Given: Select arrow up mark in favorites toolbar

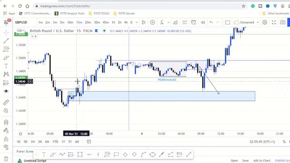Looking at the screenshot, I should 125,154.
